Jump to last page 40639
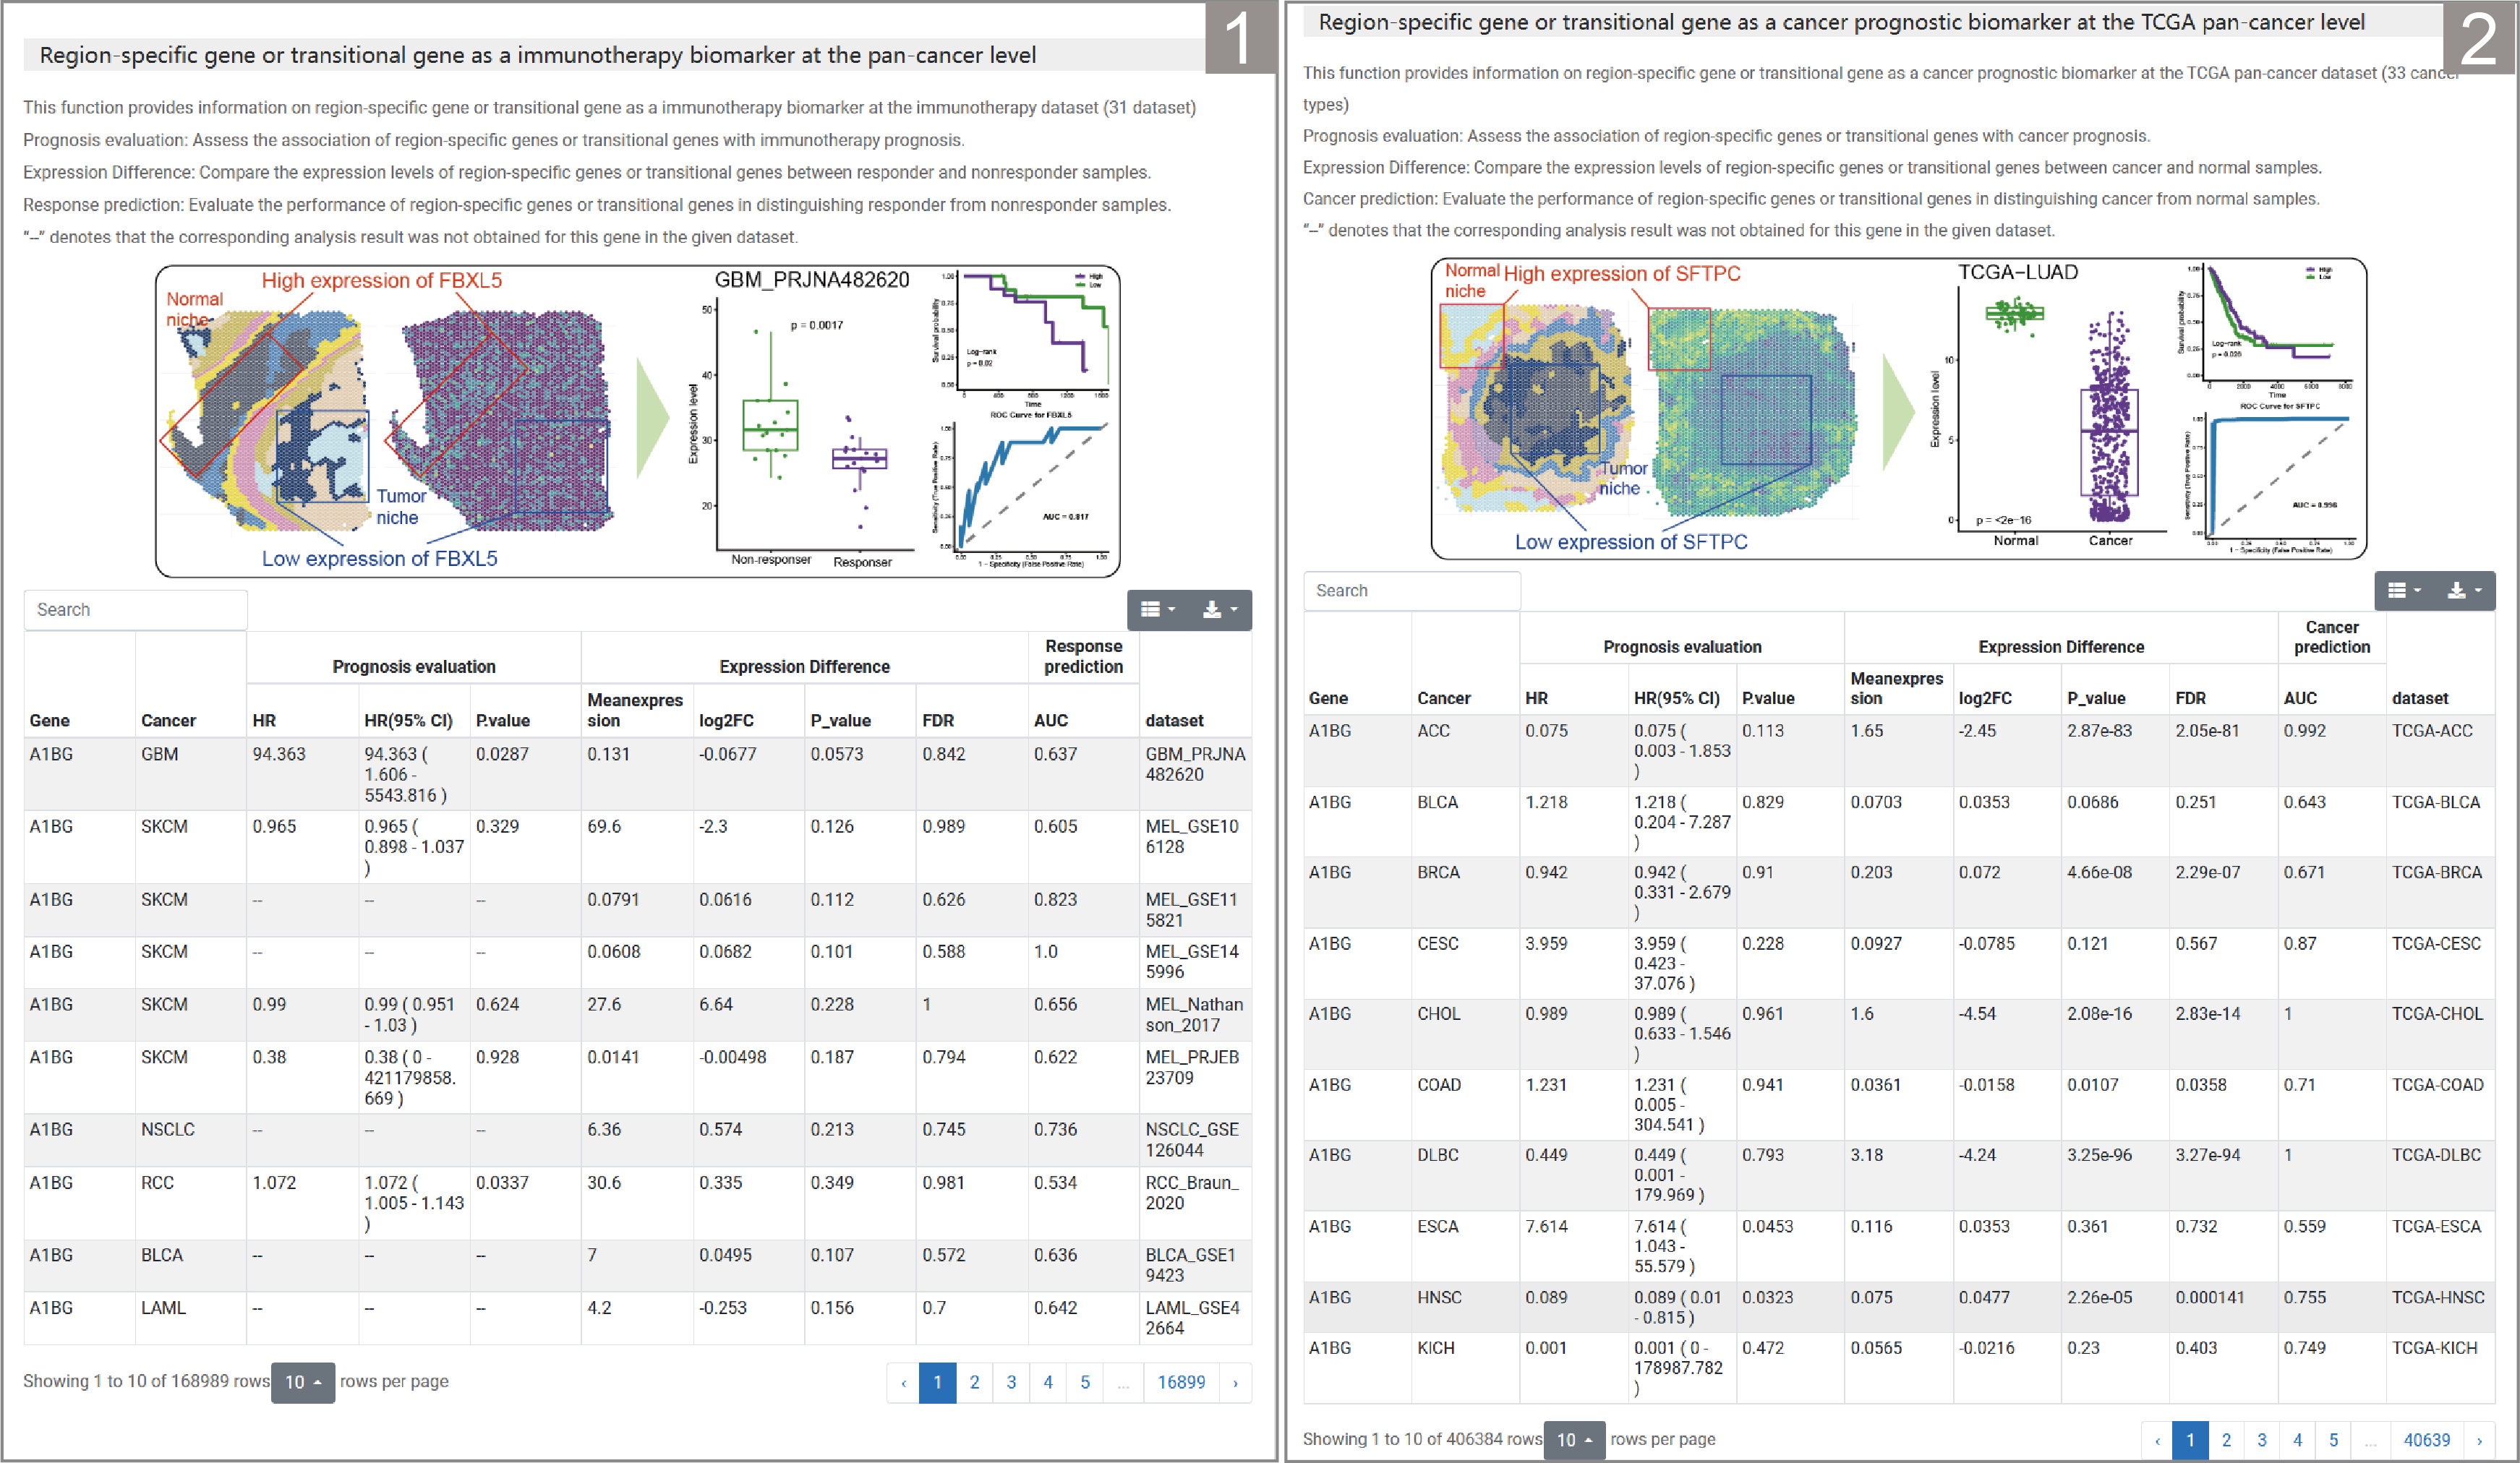 pyautogui.click(x=2427, y=1440)
